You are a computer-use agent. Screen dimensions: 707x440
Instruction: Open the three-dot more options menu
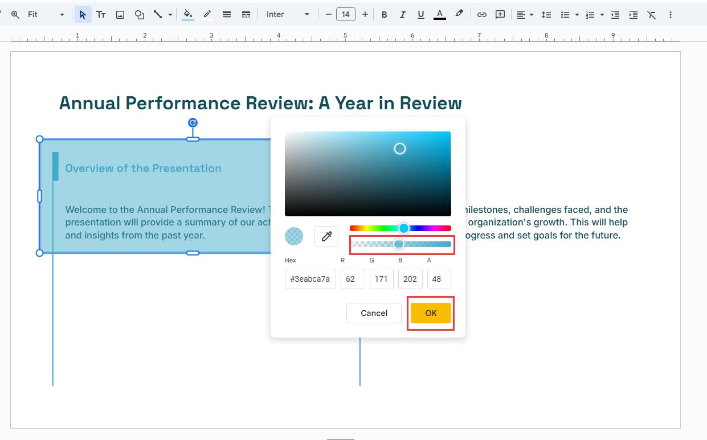671,15
